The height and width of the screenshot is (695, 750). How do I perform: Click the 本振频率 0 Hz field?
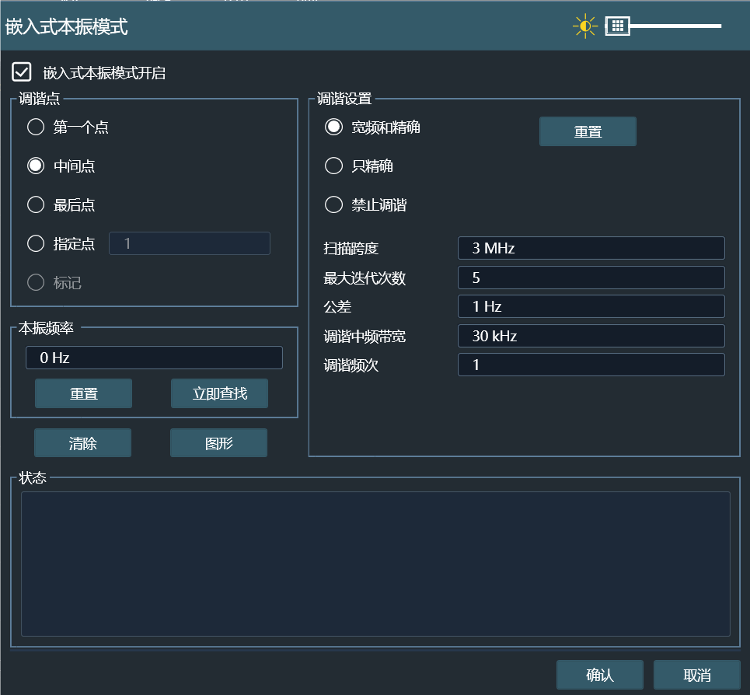pyautogui.click(x=154, y=358)
